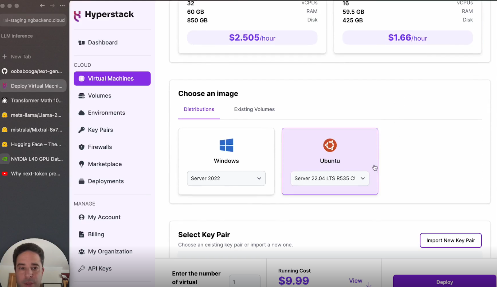Click the Import New Key Pair button
Image resolution: width=497 pixels, height=287 pixels.
[451, 240]
